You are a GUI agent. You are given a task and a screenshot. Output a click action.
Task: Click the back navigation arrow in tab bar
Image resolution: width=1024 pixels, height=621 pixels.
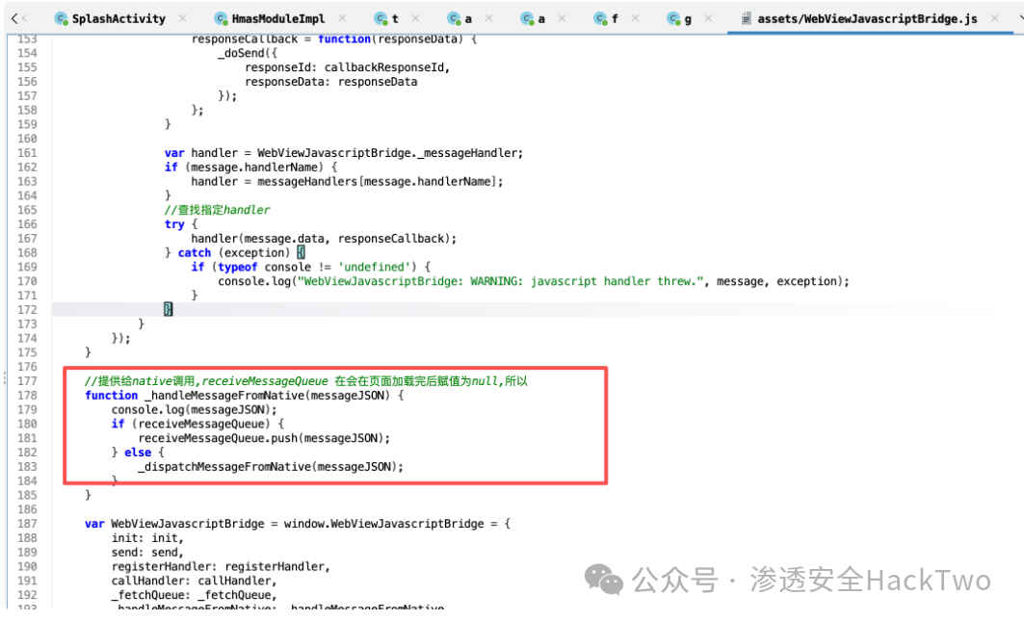point(15,18)
